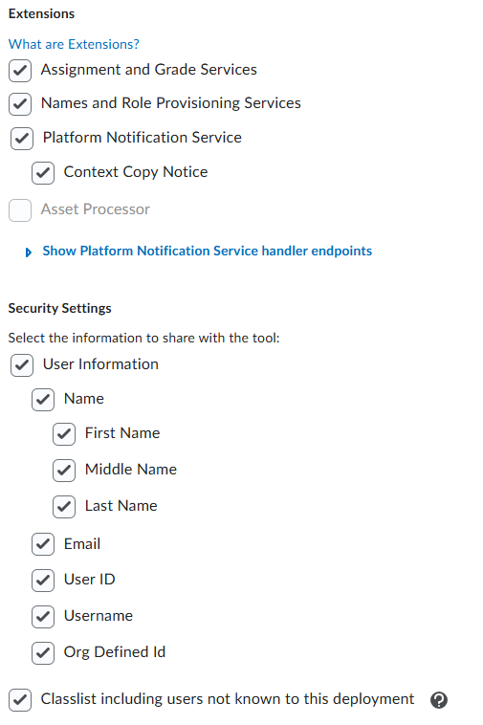Click the 'Org Defined Id' label

click(x=115, y=652)
